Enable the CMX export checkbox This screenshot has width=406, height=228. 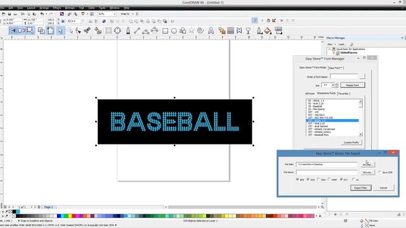click(x=318, y=179)
